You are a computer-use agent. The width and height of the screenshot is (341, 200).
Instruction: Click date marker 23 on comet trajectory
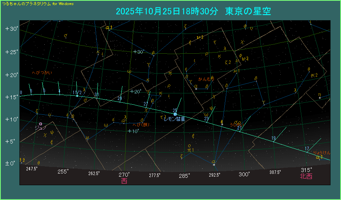pyautogui.click(x=206, y=119)
